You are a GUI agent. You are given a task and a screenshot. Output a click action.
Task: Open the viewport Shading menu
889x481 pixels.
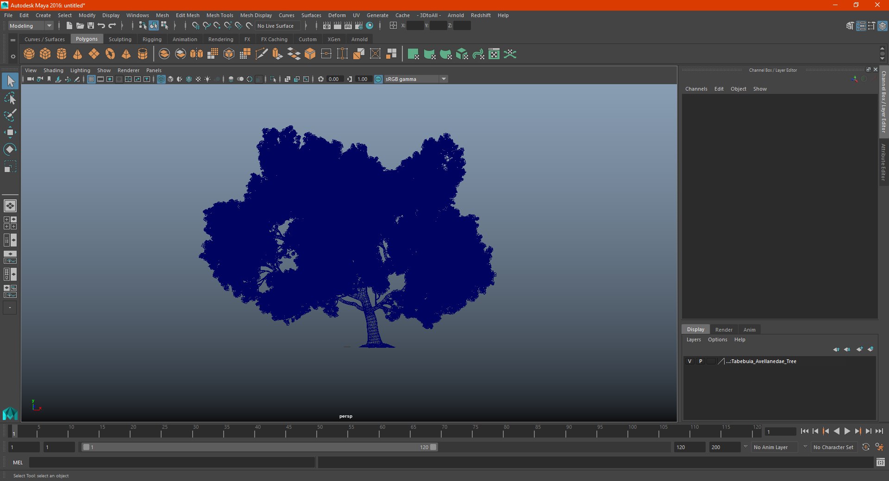(x=53, y=70)
